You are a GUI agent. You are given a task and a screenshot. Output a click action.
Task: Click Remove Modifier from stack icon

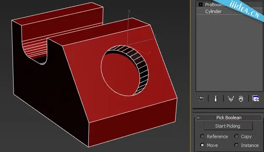(241, 99)
